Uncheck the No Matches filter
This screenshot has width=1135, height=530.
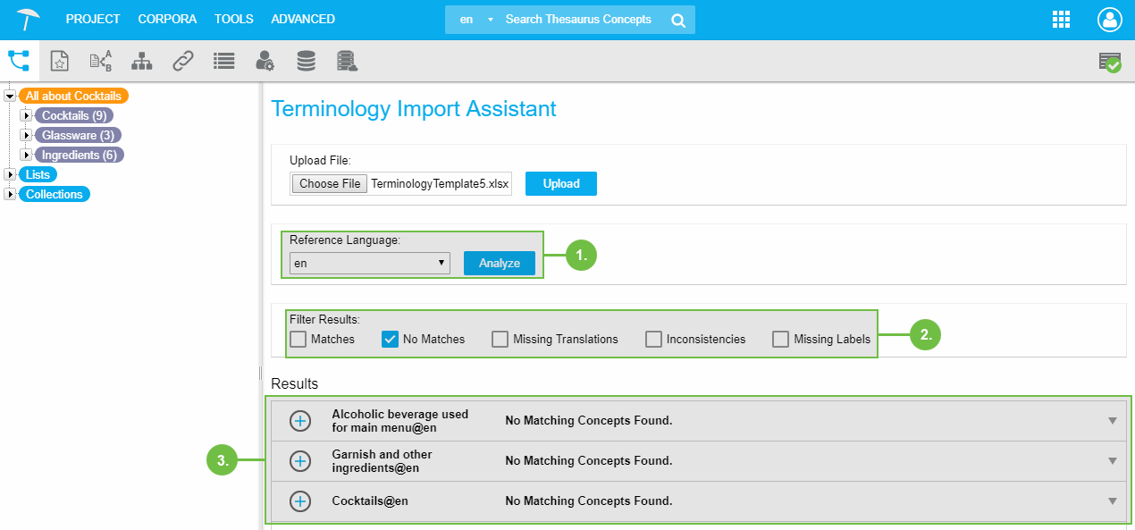coord(390,340)
